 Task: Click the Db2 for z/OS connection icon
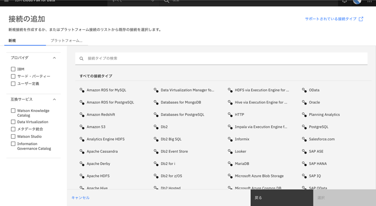156,176
